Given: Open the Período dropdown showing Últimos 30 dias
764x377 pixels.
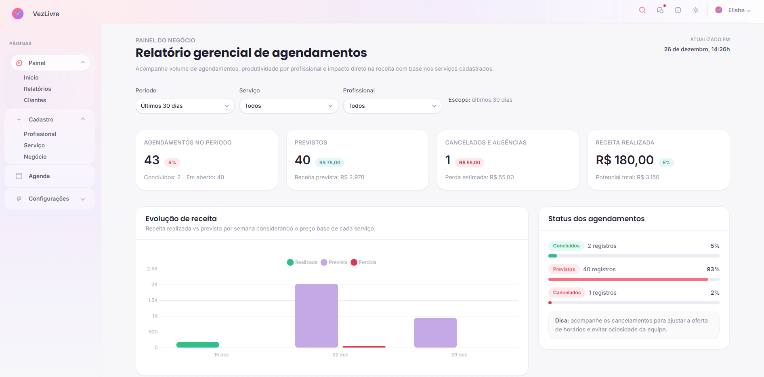Looking at the screenshot, I should (185, 106).
